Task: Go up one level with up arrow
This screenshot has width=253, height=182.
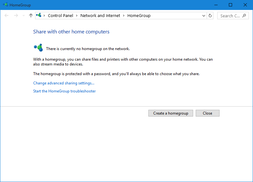Action: (31, 15)
